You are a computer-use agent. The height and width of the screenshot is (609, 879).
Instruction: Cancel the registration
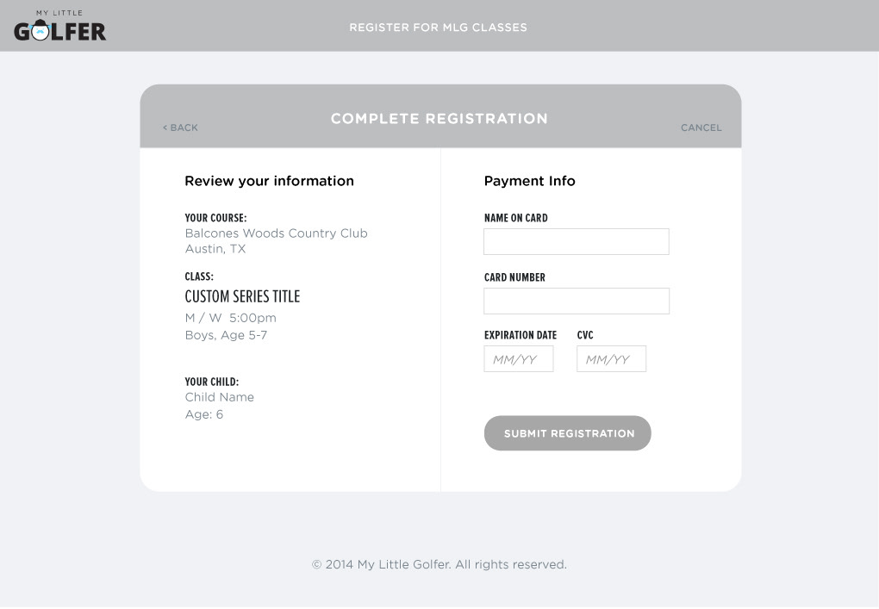[701, 127]
